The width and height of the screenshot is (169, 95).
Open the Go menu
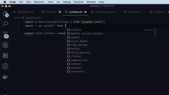point(58,2)
